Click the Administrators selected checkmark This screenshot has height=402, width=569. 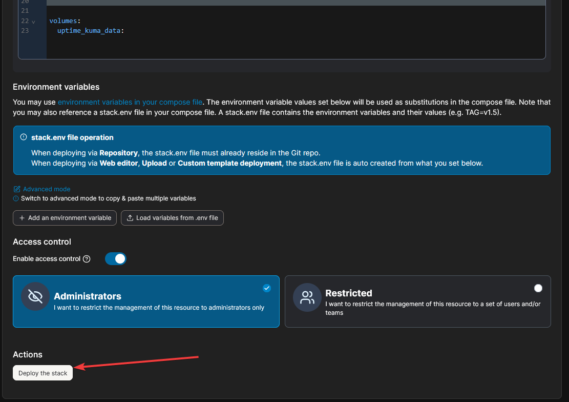(267, 288)
